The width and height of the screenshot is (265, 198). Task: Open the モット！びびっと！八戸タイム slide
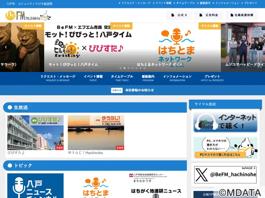tap(88, 47)
